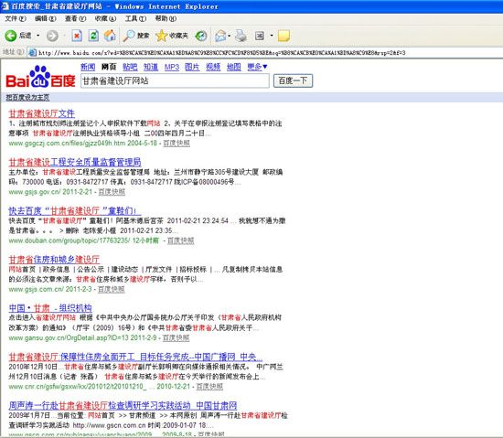This screenshot has height=438, width=503.
Task: Refresh the page with green arrows icon
Action: coord(93,36)
